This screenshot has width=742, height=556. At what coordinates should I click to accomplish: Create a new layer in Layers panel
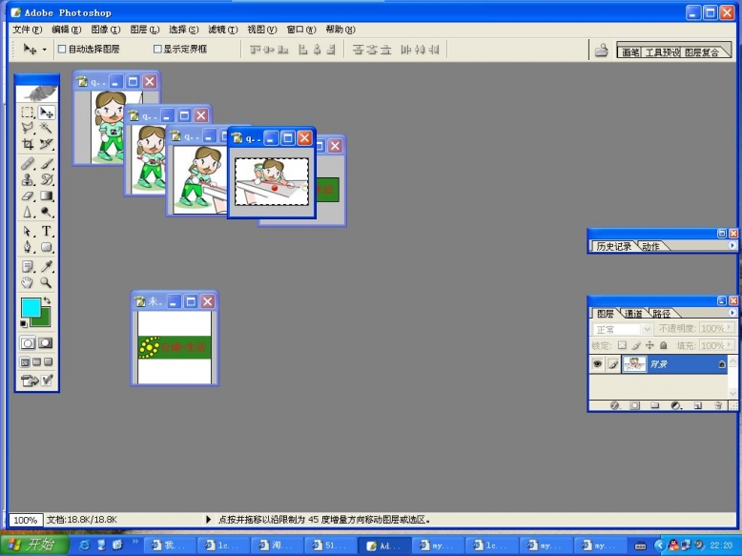(x=698, y=405)
